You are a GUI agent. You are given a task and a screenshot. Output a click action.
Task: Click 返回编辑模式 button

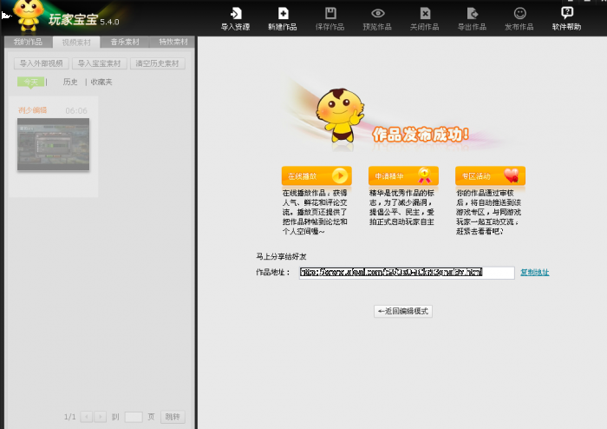403,311
